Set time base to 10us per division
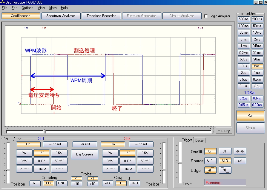 tap(243, 66)
